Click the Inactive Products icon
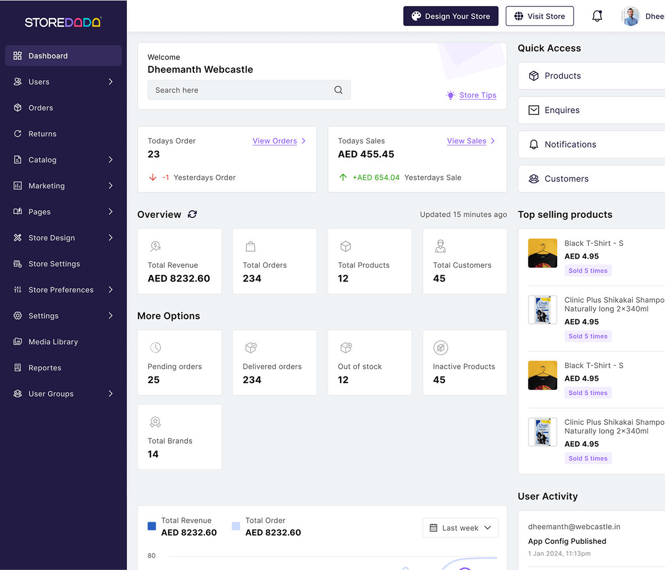The image size is (665, 570). 440,348
